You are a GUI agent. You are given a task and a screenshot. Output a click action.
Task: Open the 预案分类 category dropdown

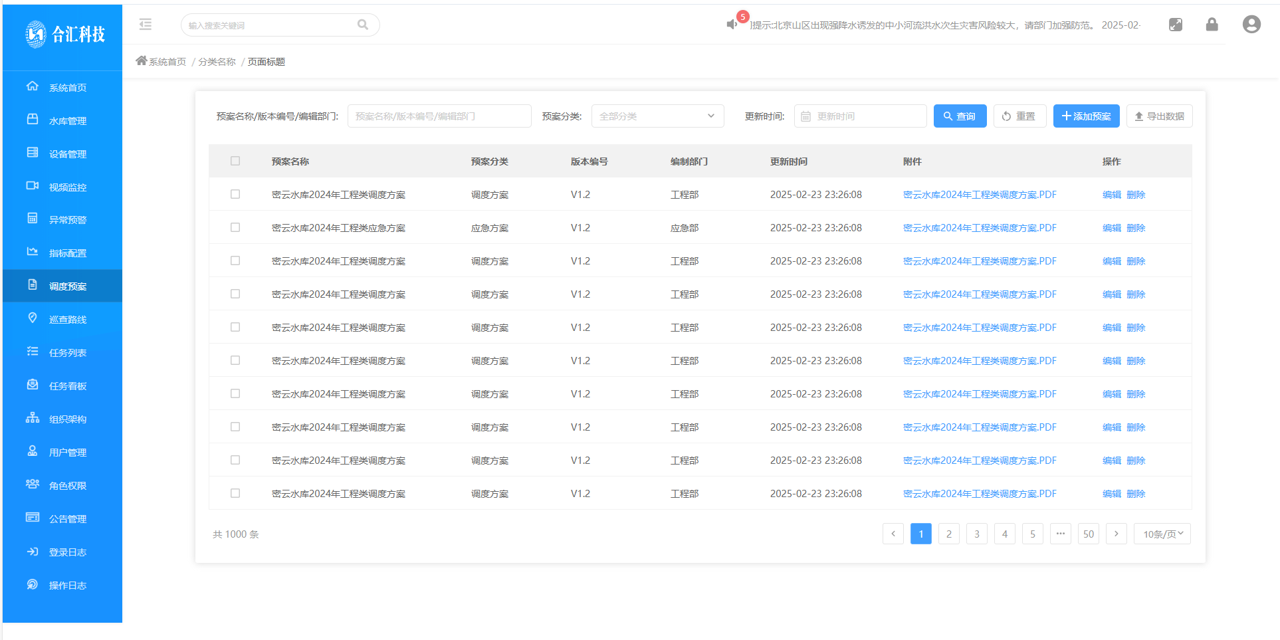[x=657, y=116]
